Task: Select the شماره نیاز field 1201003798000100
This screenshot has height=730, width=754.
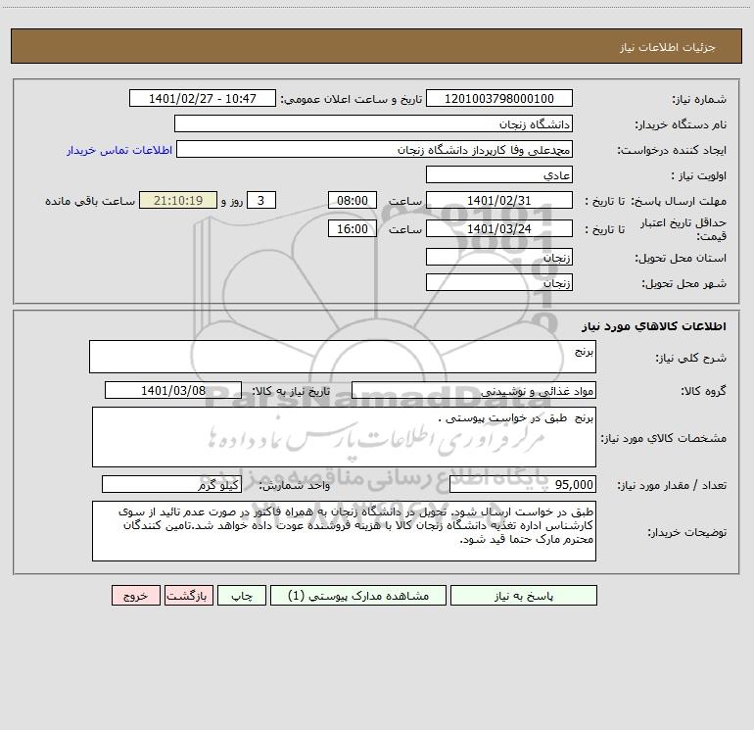Action: pyautogui.click(x=499, y=98)
